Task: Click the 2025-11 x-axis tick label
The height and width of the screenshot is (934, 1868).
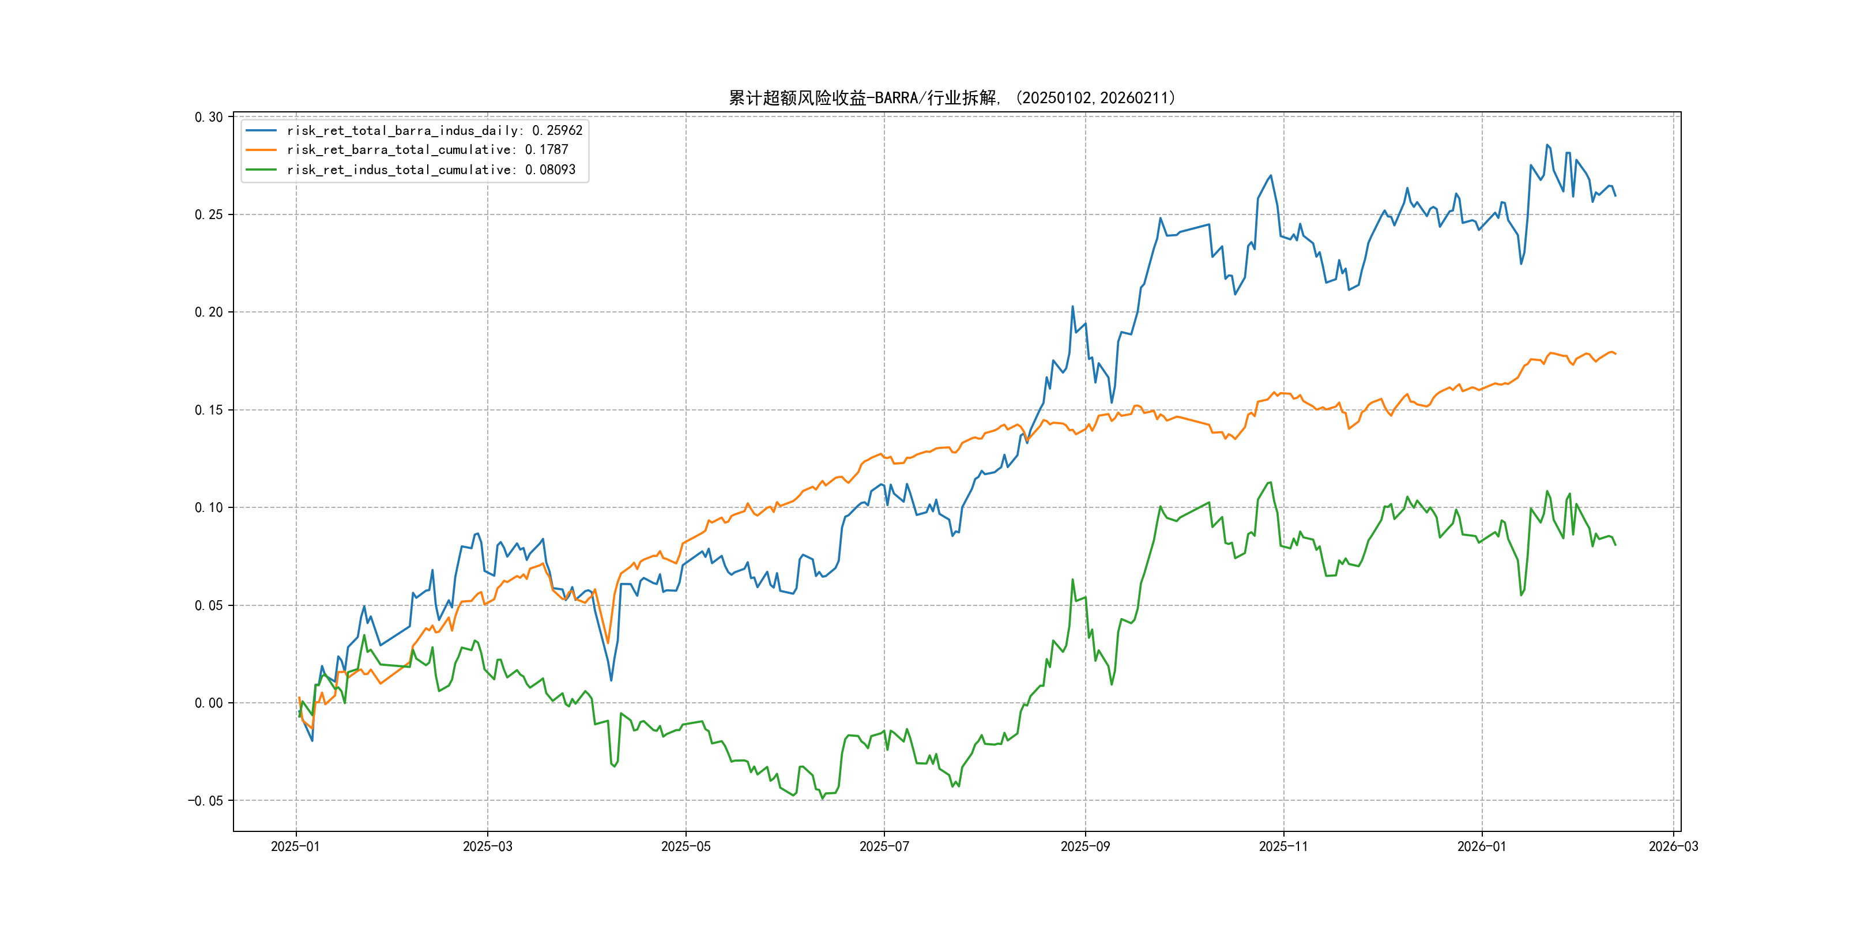Action: tap(1283, 846)
